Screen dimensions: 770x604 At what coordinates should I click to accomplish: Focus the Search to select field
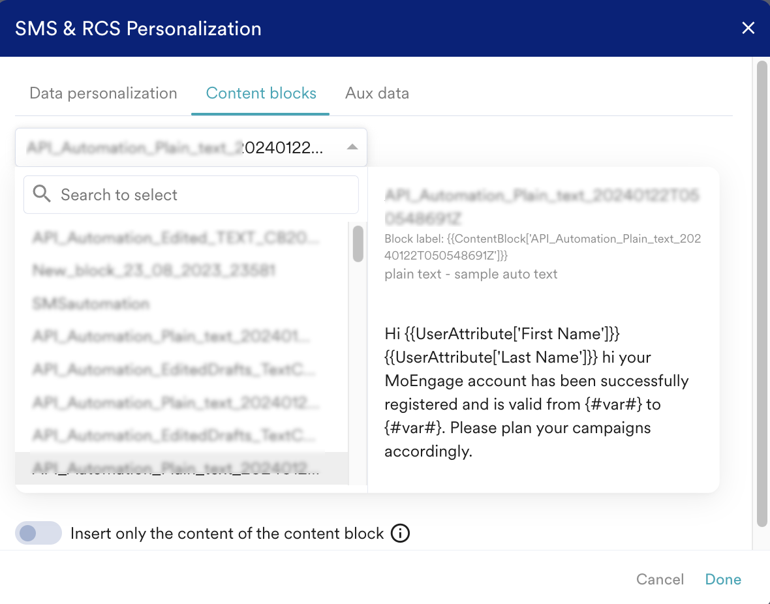pos(191,194)
